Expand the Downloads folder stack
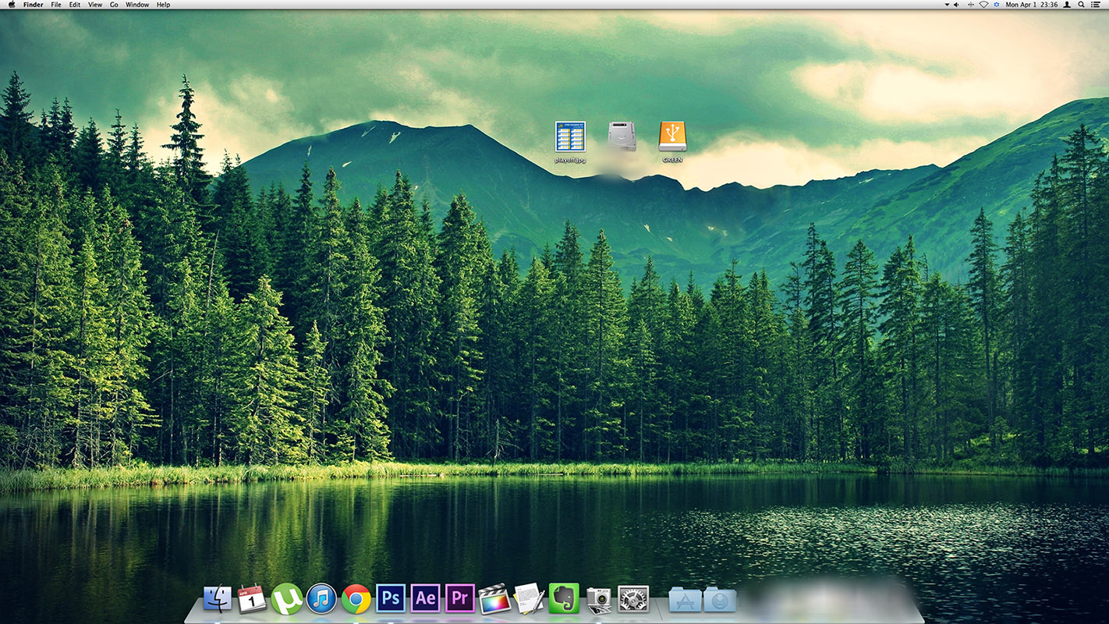 coord(719,599)
